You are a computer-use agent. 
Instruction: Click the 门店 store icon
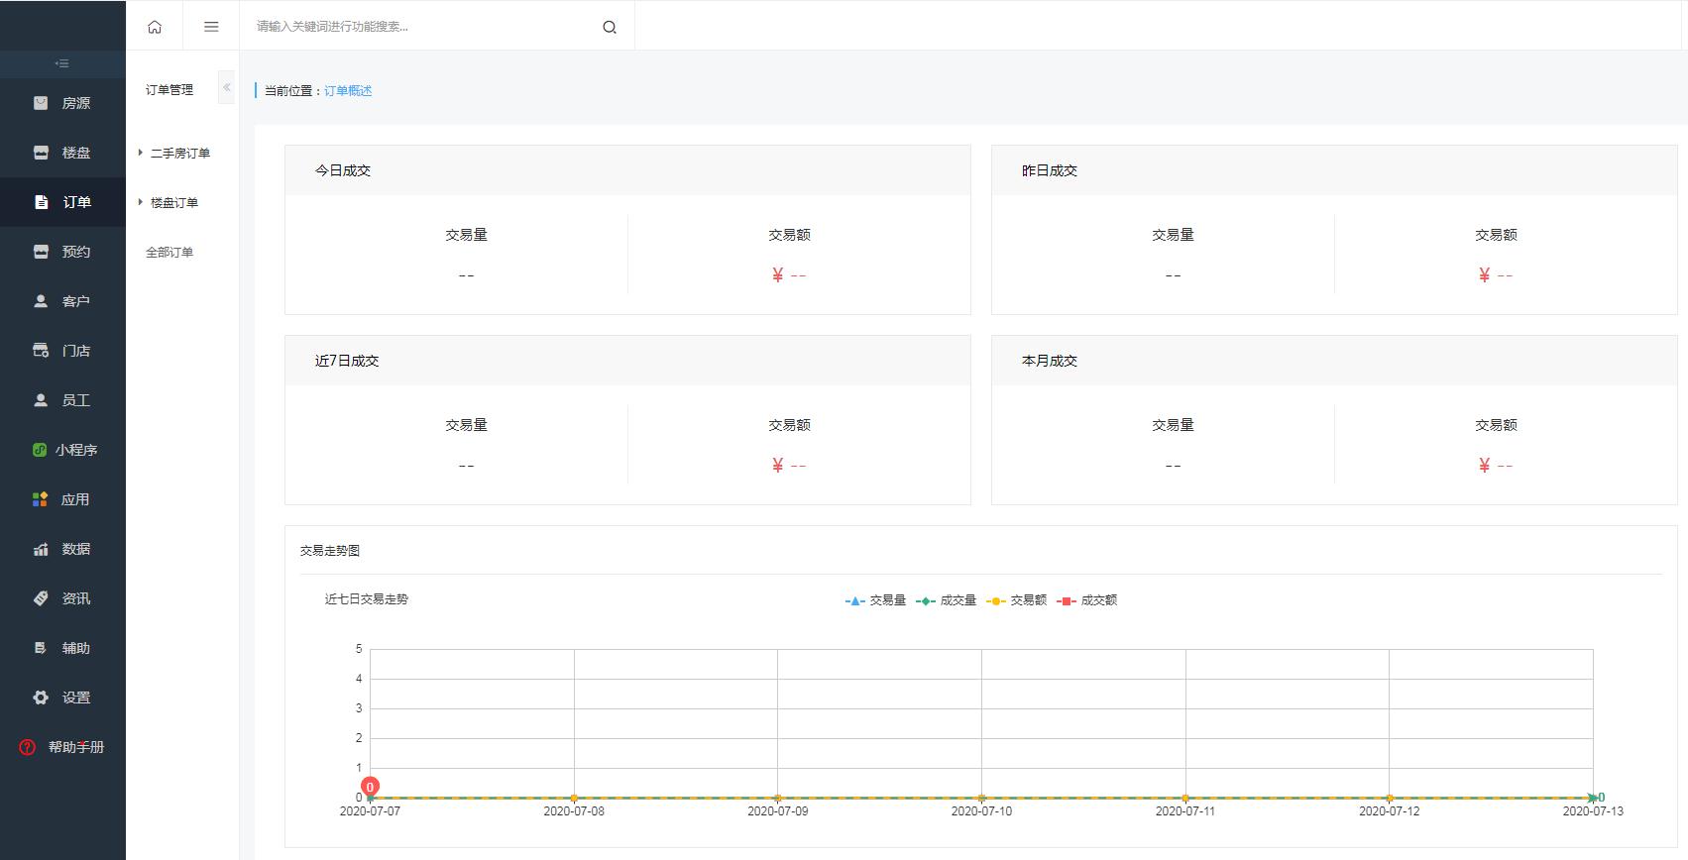tap(41, 351)
